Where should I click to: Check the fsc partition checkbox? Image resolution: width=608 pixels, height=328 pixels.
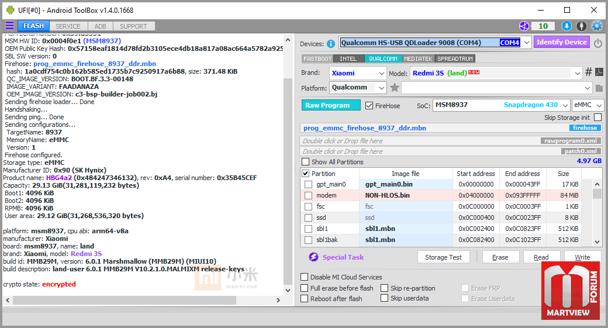tap(308, 206)
